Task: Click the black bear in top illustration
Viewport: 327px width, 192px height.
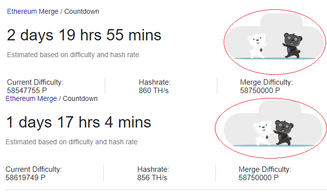Action: tap(292, 45)
